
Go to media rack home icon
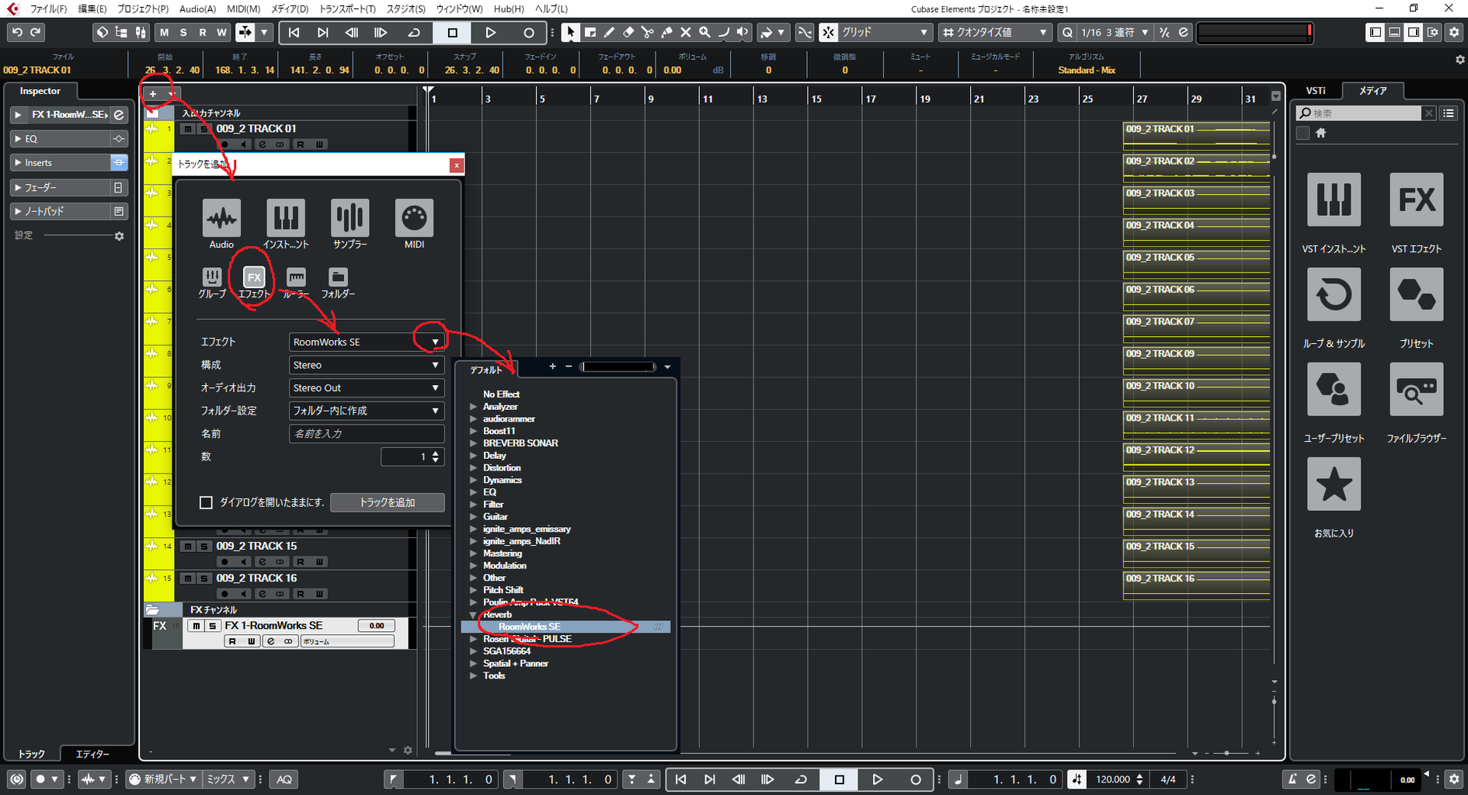point(1320,133)
